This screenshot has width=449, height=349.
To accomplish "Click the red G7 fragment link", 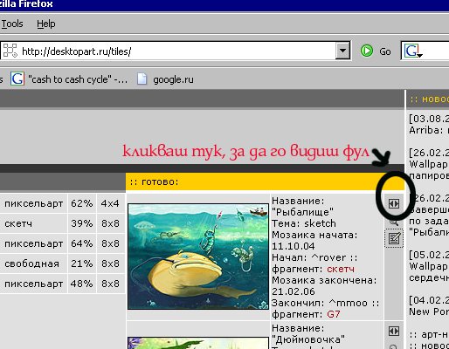I will [334, 314].
